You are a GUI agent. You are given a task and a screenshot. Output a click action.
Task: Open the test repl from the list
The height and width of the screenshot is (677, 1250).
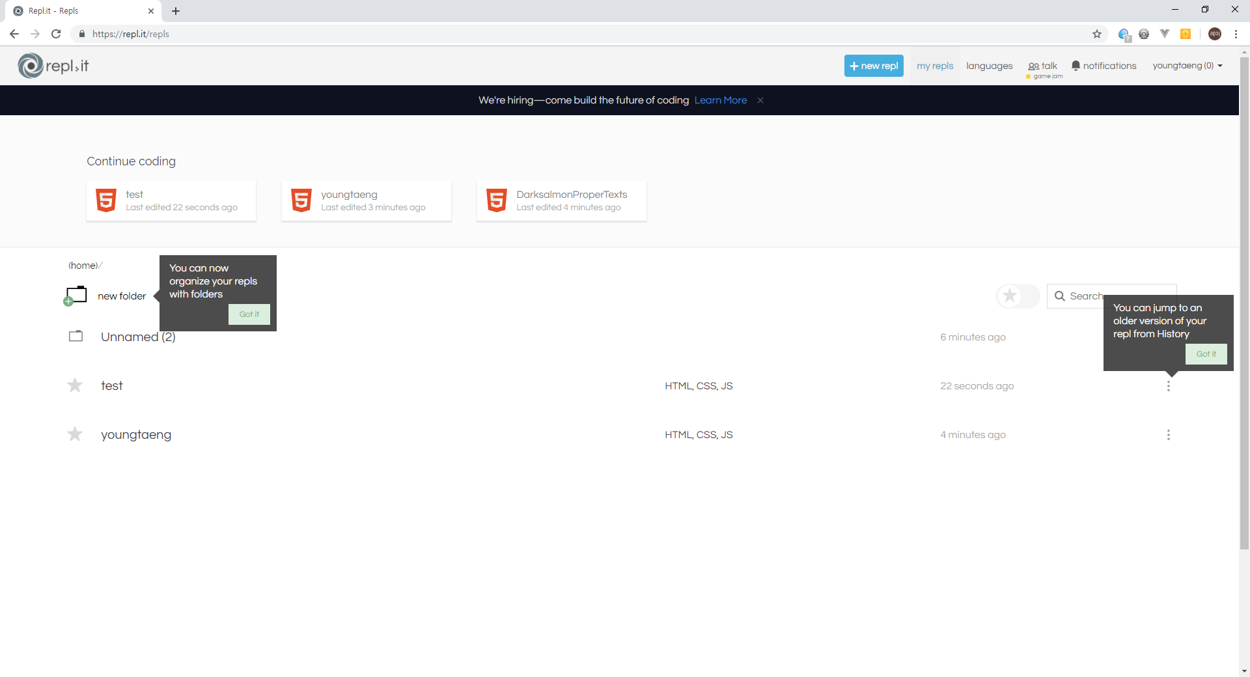pyautogui.click(x=112, y=386)
